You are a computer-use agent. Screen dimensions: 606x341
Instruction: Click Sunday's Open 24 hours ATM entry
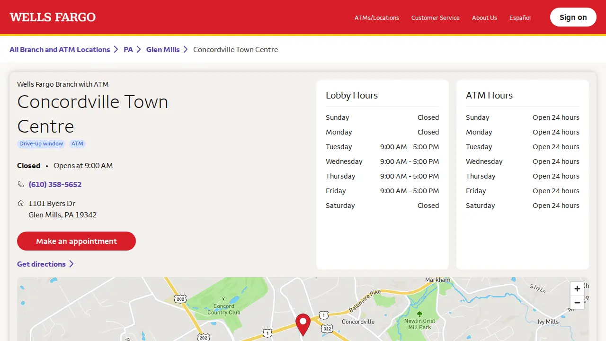tap(556, 117)
